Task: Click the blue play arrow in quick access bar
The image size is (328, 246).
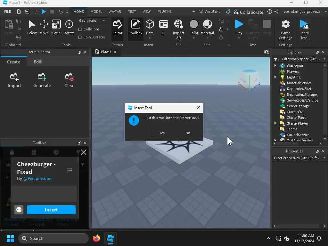Action: pos(44,12)
